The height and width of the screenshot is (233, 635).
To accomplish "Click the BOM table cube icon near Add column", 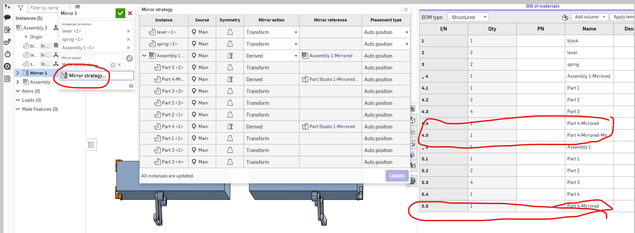I will click(565, 17).
